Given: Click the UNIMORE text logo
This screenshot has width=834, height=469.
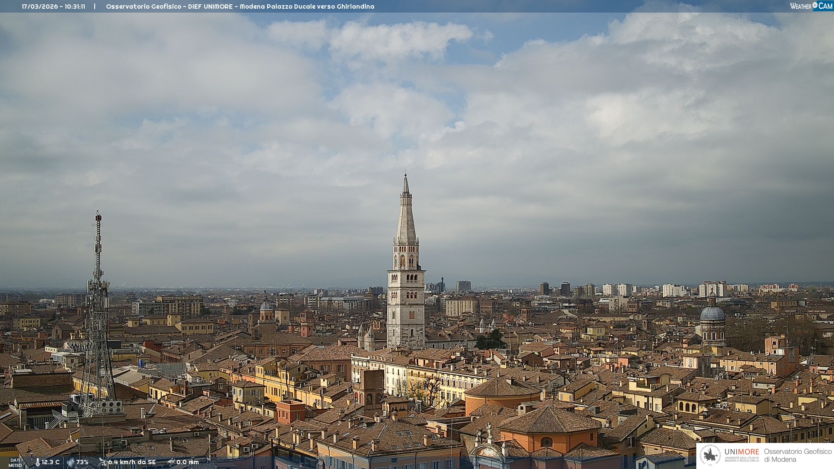Looking at the screenshot, I should (741, 452).
